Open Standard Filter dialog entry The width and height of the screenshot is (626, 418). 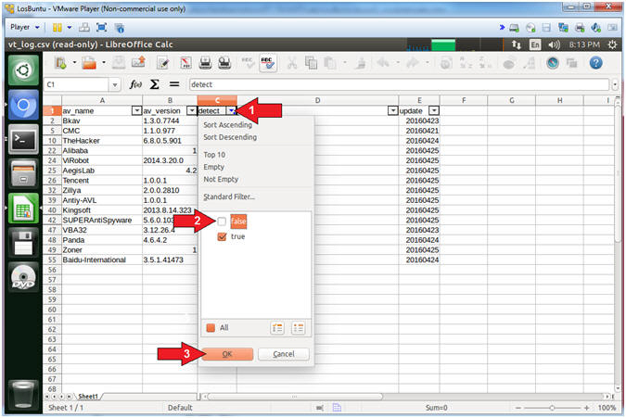point(229,197)
